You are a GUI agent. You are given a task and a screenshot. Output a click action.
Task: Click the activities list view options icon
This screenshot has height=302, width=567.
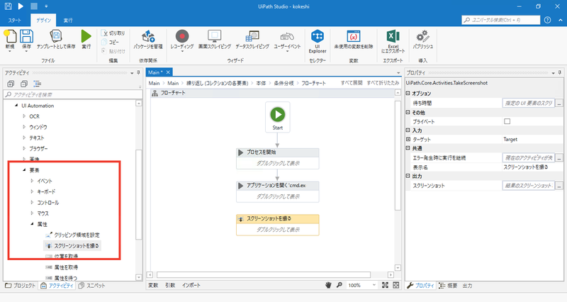[x=38, y=84]
